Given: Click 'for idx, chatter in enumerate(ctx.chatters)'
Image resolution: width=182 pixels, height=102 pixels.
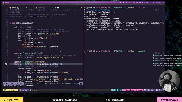Looking at the screenshot, I should tap(46, 73).
